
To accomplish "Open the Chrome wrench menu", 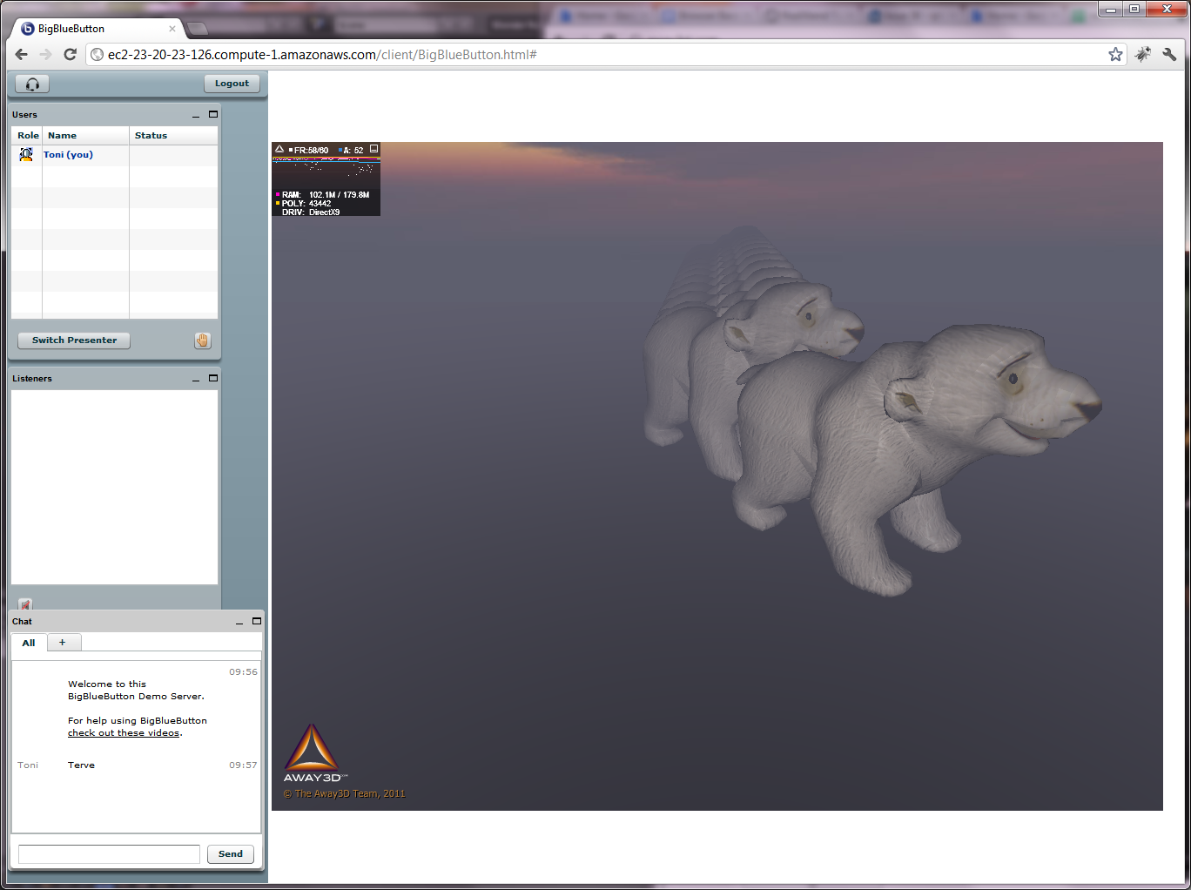I will coord(1169,54).
